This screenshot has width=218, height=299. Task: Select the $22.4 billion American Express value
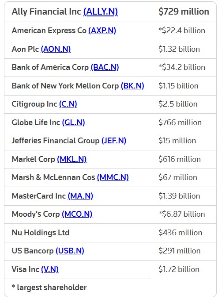coord(182,31)
